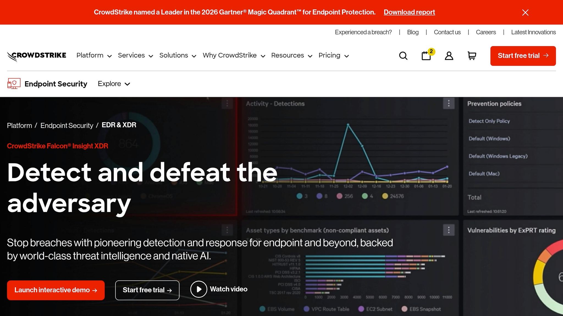Go to the Blog link
563x316 pixels.
[x=413, y=32]
